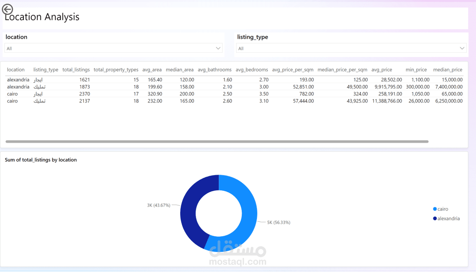This screenshot has height=272, width=476.
Task: Open the listing_type slicer dropdown
Action: point(351,48)
